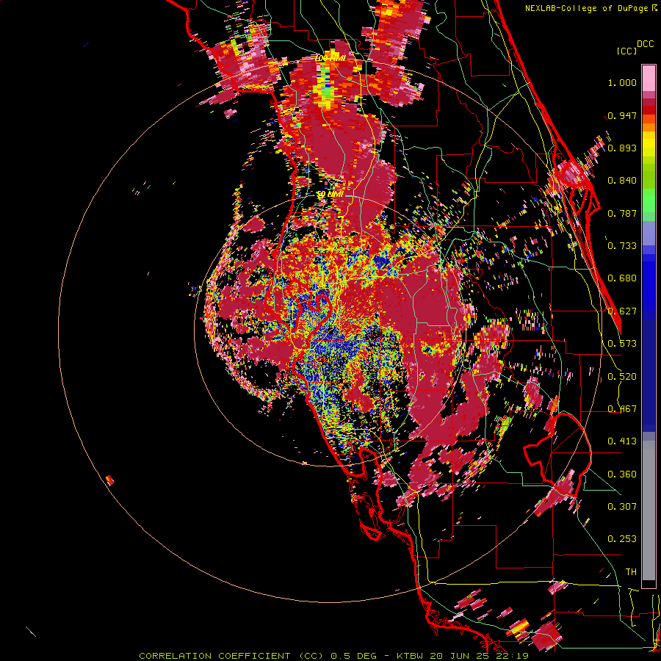Image resolution: width=661 pixels, height=661 pixels.
Task: Click the TH label near legend bottom
Action: [x=631, y=572]
